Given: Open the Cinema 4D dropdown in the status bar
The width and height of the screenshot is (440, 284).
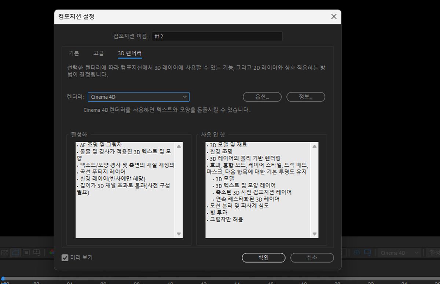Looking at the screenshot, I should click(399, 252).
